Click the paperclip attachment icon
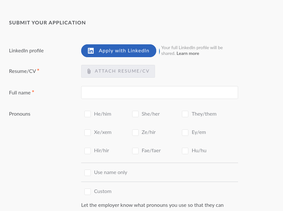Image resolution: width=283 pixels, height=211 pixels. (x=89, y=71)
